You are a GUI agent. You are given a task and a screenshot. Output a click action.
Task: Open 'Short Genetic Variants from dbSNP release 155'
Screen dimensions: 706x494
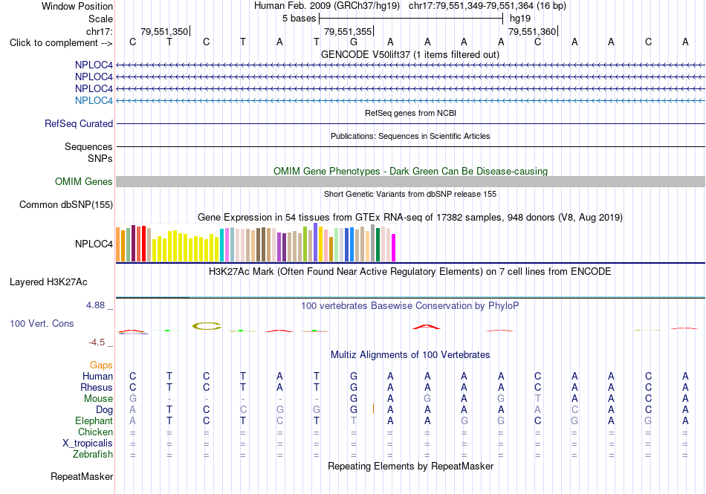[x=410, y=194]
